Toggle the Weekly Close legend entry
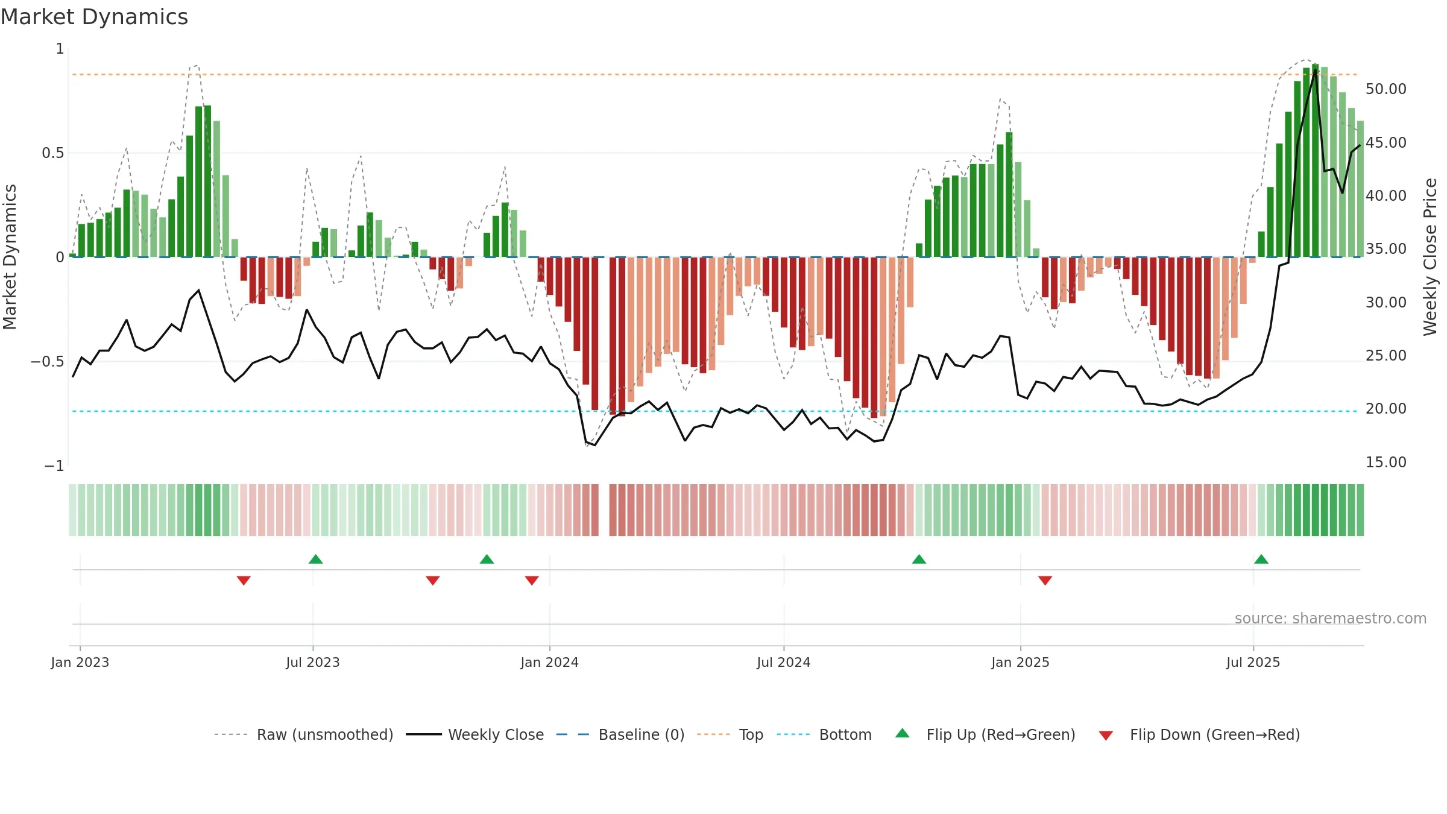Viewport: 1447px width, 814px height. point(474,734)
